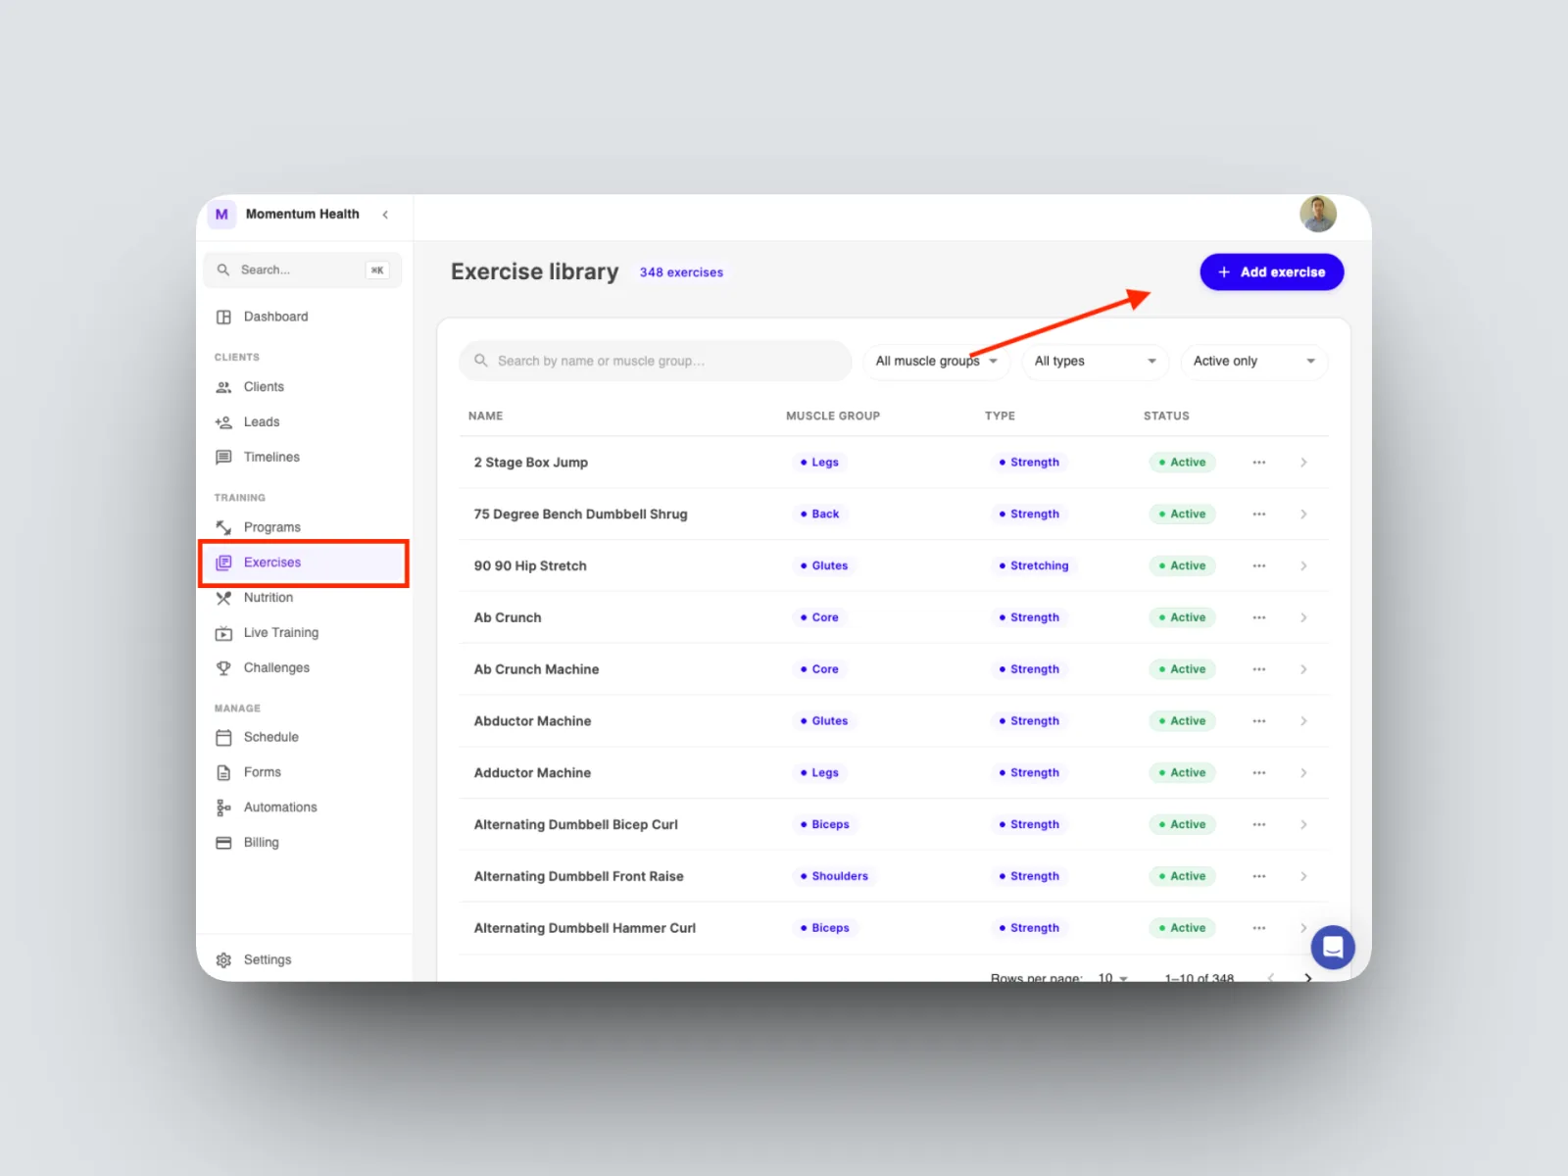Image resolution: width=1568 pixels, height=1176 pixels.
Task: Open the Schedule calendar icon
Action: click(x=223, y=737)
